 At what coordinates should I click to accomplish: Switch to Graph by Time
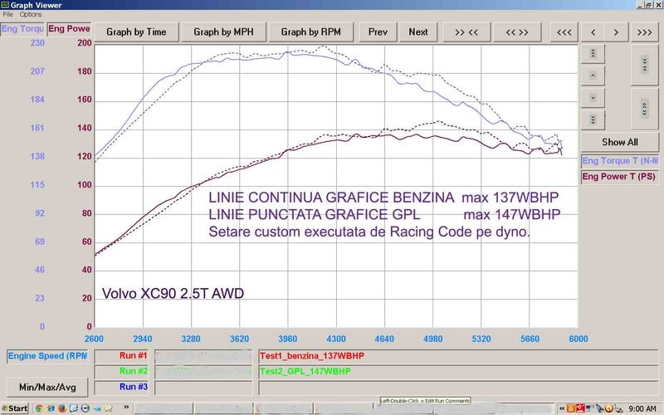[x=136, y=32]
